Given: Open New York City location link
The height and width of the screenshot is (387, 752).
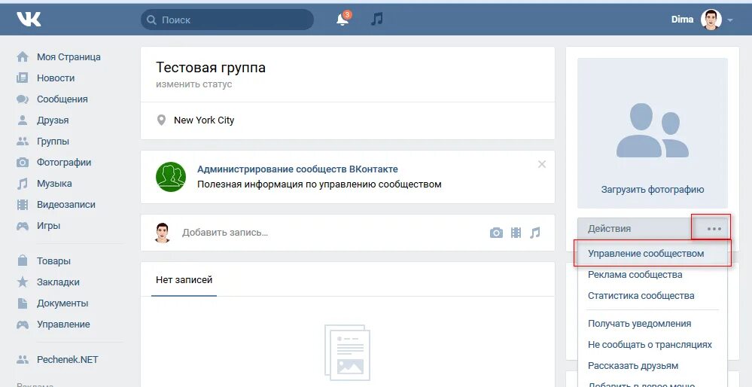Looking at the screenshot, I should pyautogui.click(x=204, y=120).
